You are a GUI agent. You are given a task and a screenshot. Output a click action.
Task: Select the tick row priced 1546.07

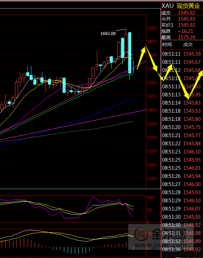click(182, 209)
